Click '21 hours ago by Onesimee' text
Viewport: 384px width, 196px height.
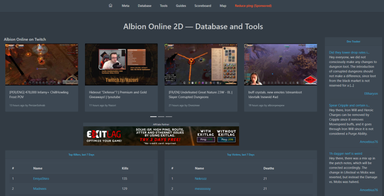(184, 105)
